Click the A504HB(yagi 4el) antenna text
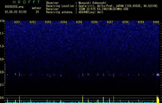Image resolution: width=162 pixels, height=103 pixels. [x=91, y=12]
